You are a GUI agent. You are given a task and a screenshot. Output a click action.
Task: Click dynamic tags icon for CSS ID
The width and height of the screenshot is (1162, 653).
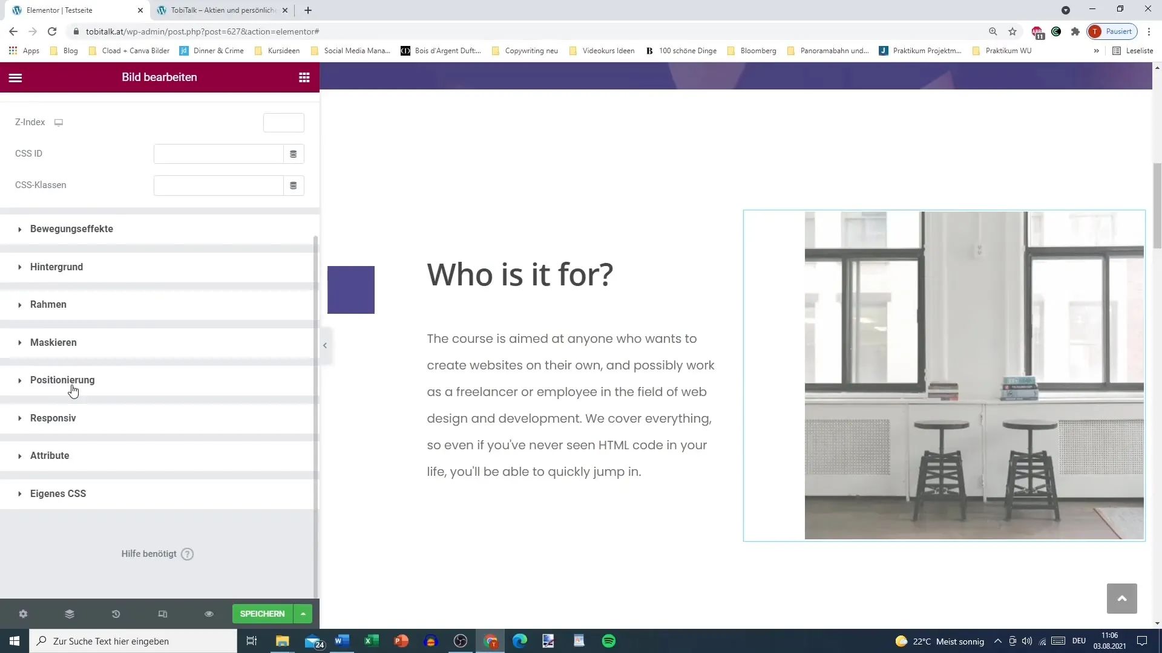294,154
